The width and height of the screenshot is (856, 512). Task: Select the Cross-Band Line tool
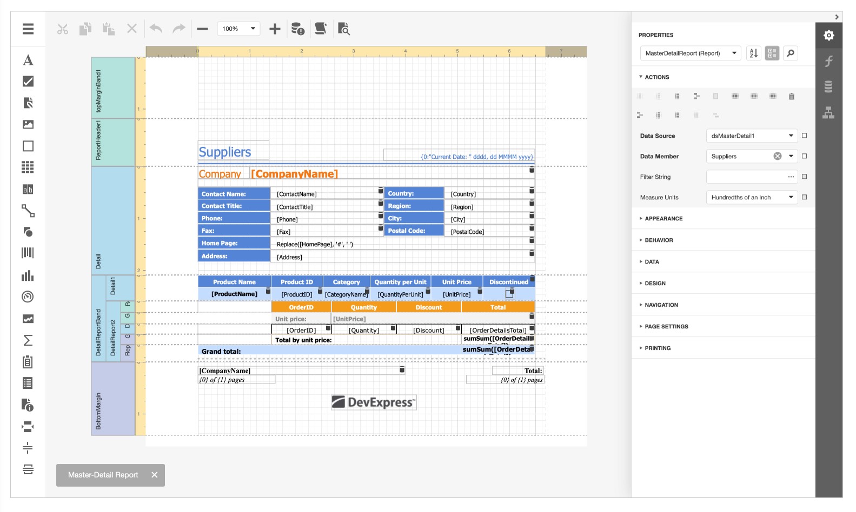point(28,448)
